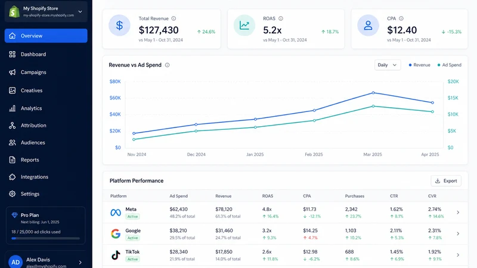
Task: Open the Reports label in sidebar
Action: pyautogui.click(x=30, y=160)
